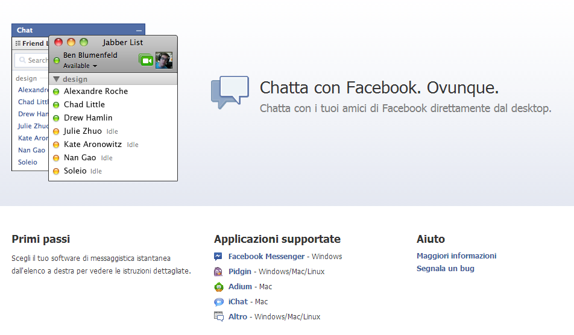574x335 pixels.
Task: Click the Facebook Messenger app icon
Action: click(x=218, y=256)
